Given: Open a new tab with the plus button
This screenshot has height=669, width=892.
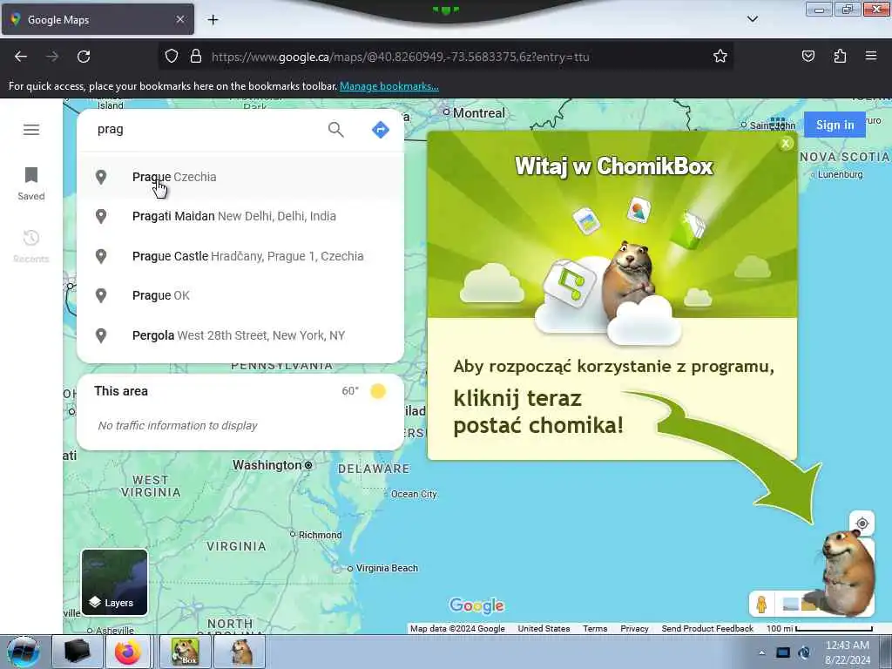Looking at the screenshot, I should [213, 20].
